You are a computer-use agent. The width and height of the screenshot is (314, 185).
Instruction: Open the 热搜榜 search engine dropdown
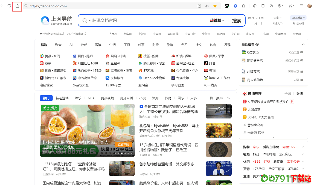(217, 20)
